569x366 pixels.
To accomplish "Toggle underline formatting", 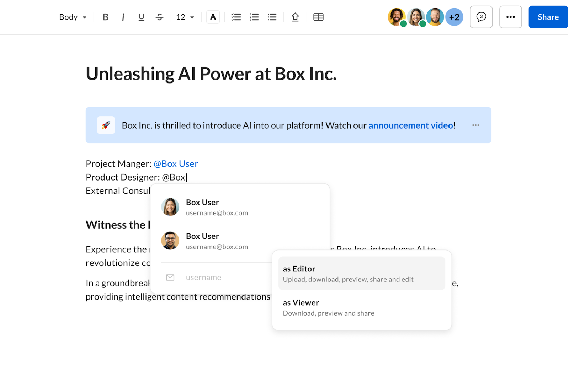I will 141,17.
